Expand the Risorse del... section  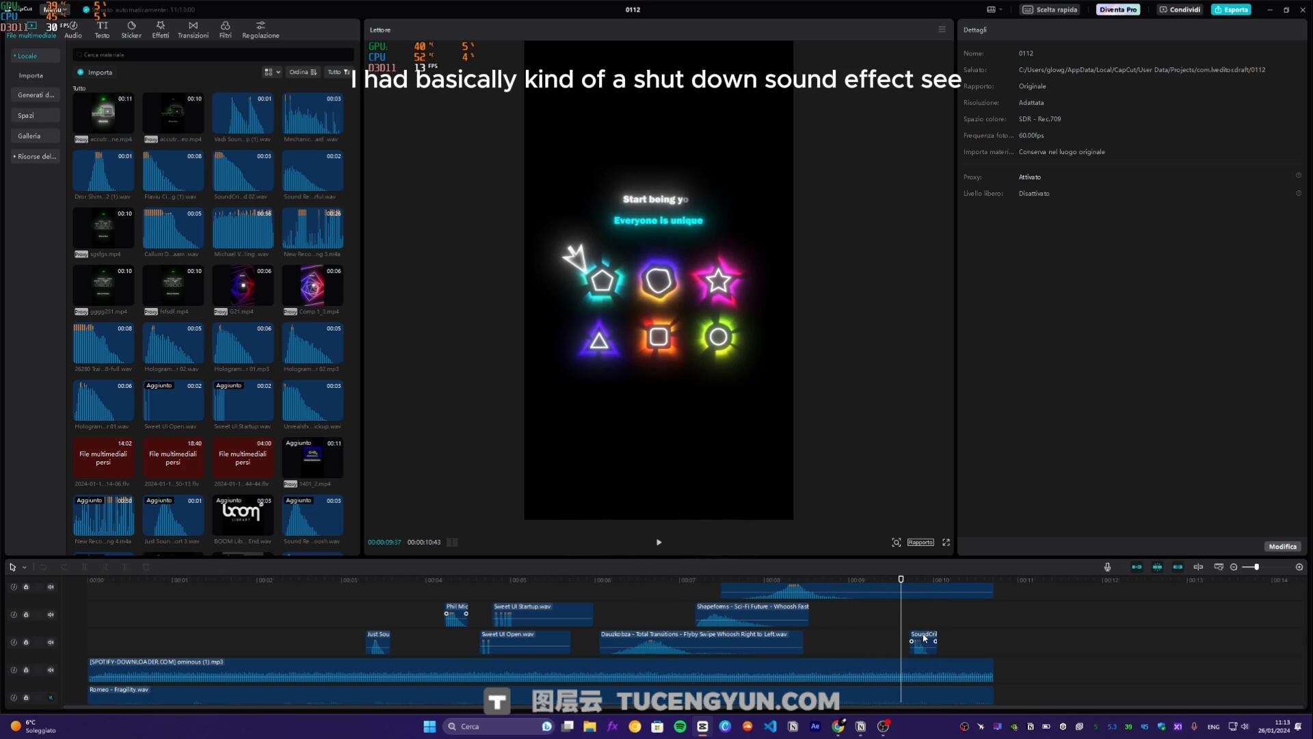coord(36,156)
